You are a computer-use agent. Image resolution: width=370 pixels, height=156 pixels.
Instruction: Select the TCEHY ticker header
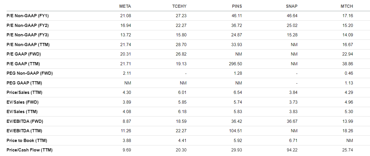[180, 6]
